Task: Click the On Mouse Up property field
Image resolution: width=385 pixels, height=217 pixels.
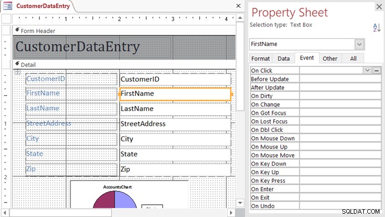Action: tap(340, 147)
